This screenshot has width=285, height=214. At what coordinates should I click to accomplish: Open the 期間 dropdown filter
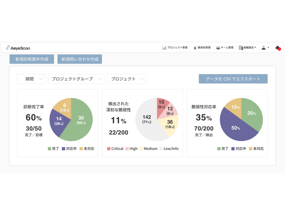coord(31,79)
